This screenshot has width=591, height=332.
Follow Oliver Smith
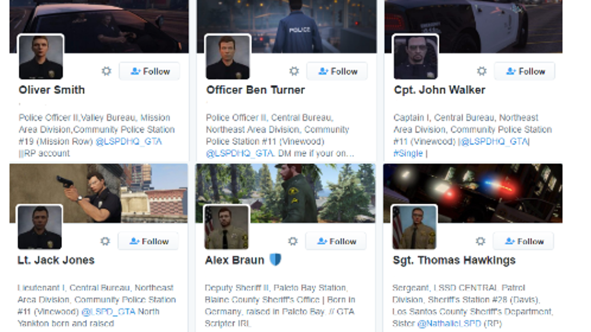[149, 71]
